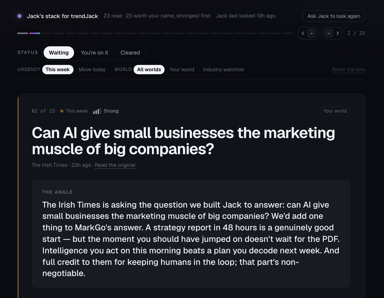Show Cleared status items
Image resolution: width=384 pixels, height=298 pixels.
pyautogui.click(x=130, y=53)
